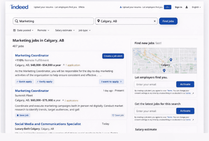Click Sign in
Viewport: 209px width, 141px height.
(x=178, y=7)
